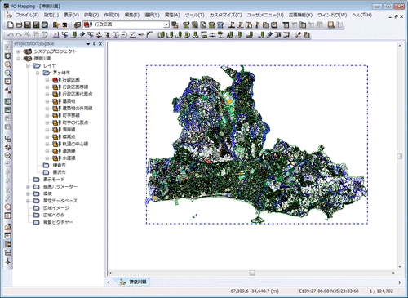Open the ツール(T) menu

(194, 15)
